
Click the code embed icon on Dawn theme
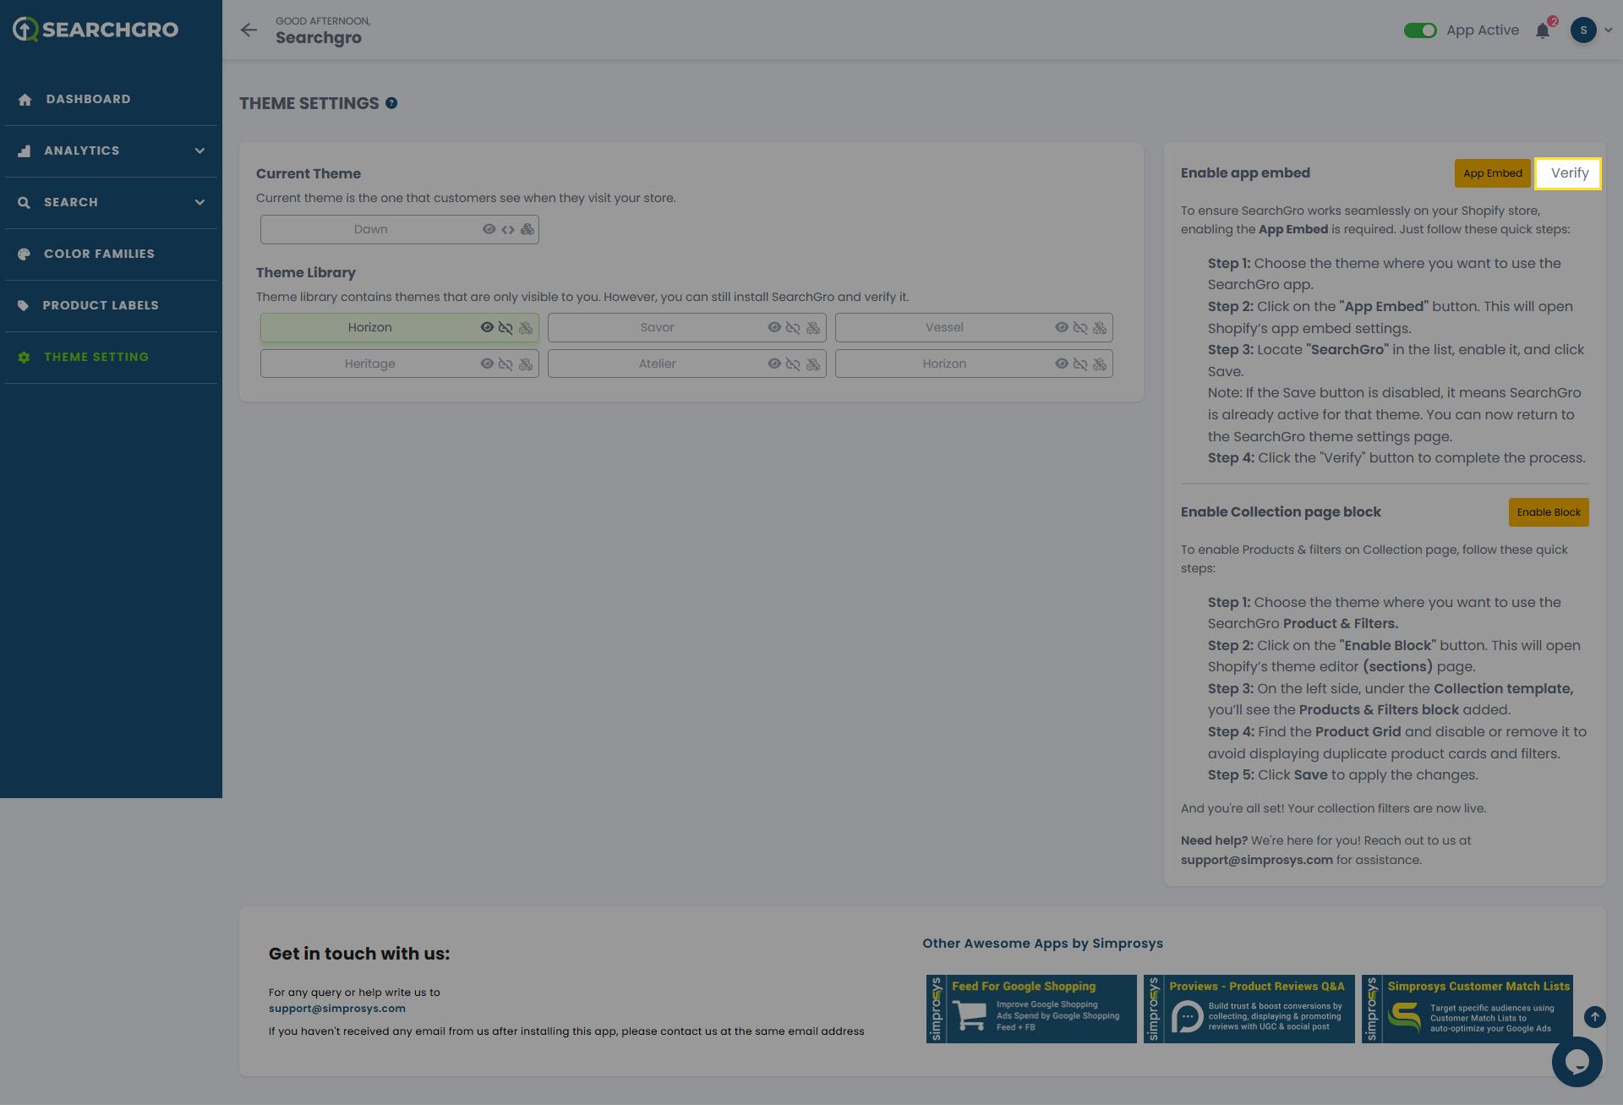pyautogui.click(x=508, y=230)
